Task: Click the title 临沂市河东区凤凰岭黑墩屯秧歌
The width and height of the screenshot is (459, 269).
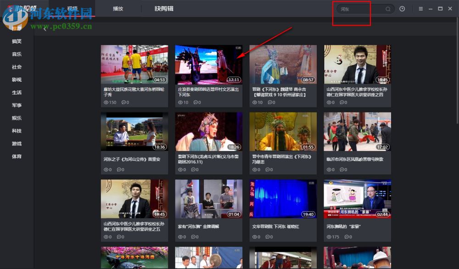Action: [x=355, y=159]
